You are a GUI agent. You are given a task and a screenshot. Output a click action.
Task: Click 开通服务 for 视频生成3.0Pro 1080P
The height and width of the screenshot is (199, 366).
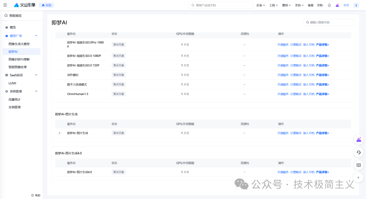click(283, 45)
